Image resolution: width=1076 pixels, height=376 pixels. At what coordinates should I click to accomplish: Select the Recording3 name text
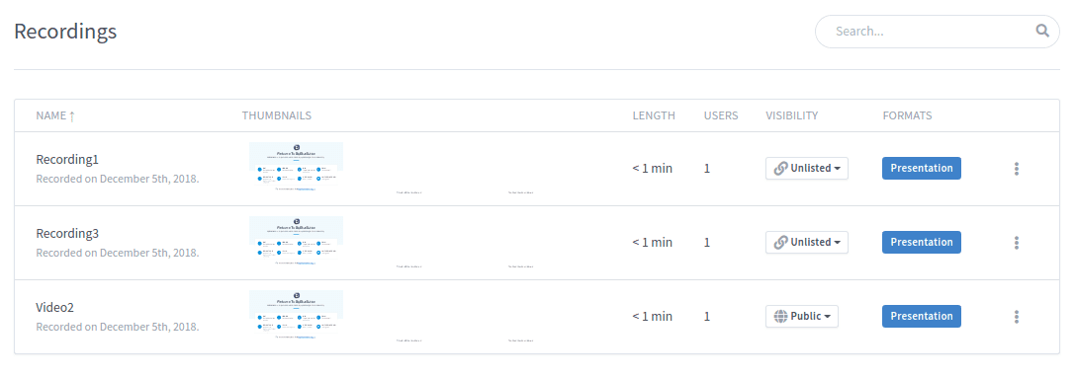67,234
